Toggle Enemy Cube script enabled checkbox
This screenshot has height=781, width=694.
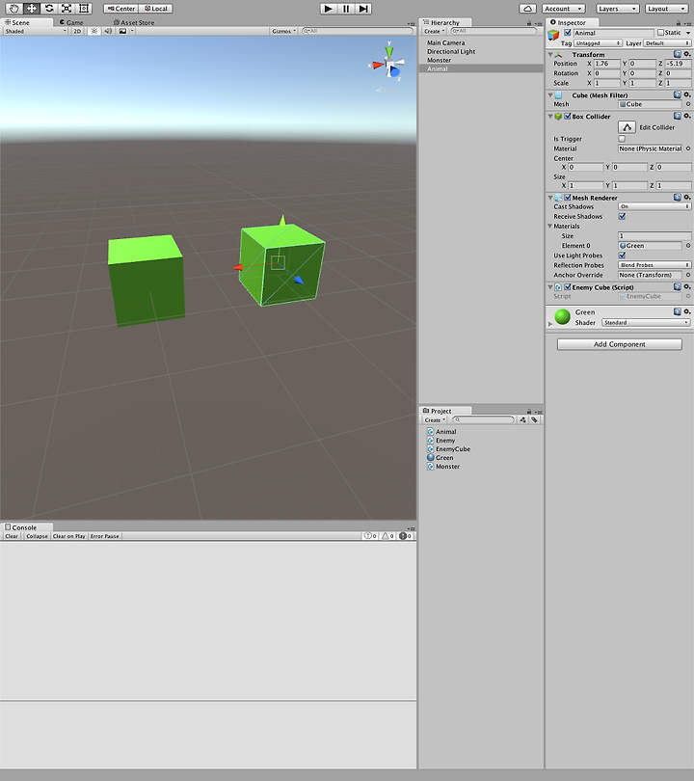(567, 287)
